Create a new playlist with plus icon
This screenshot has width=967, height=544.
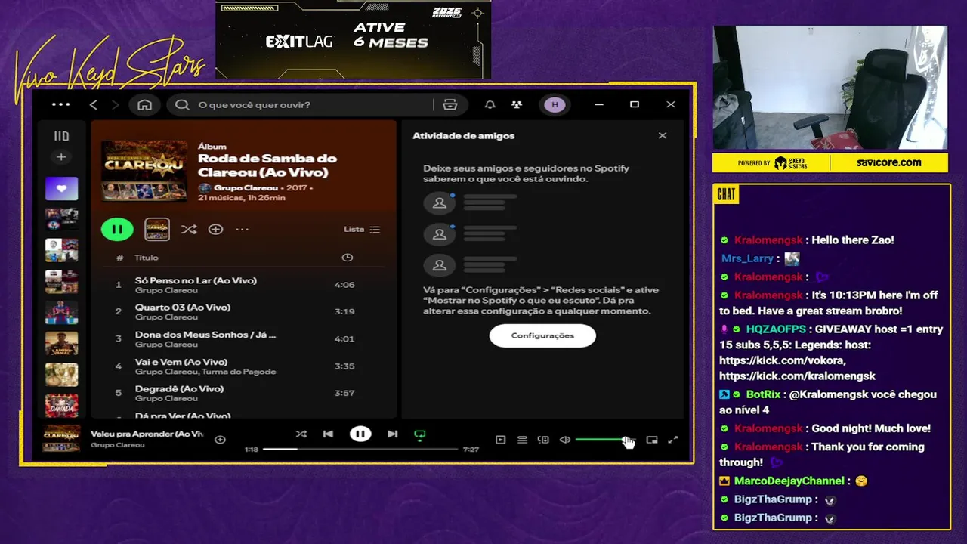coord(61,157)
